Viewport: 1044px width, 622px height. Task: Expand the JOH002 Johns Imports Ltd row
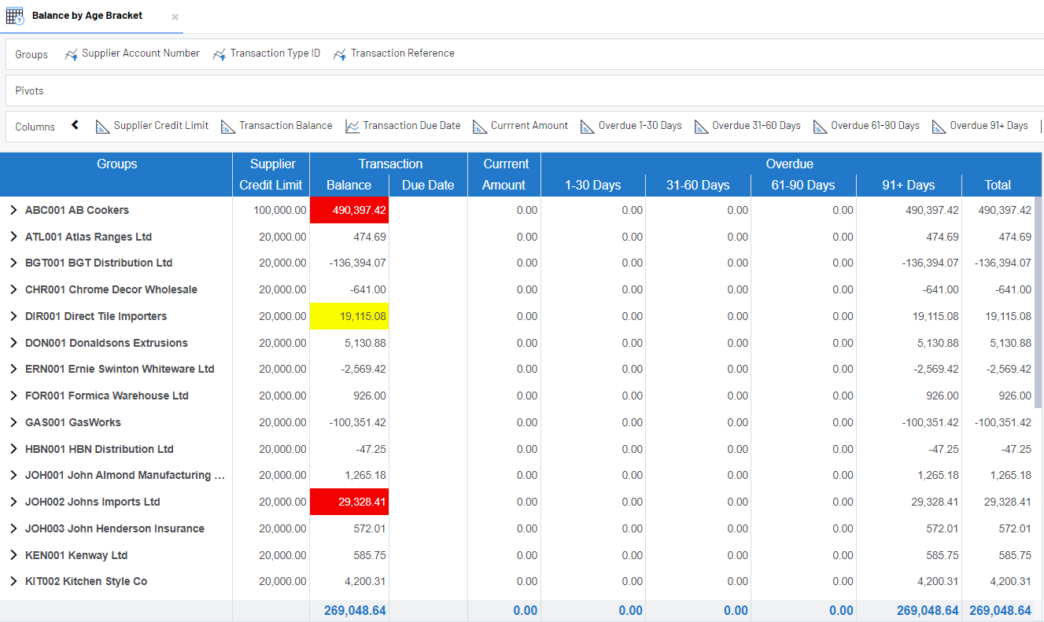[13, 502]
